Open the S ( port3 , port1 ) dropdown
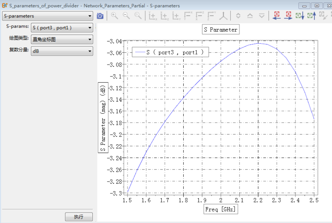Viewport: 332px width, 223px height. tap(62, 28)
